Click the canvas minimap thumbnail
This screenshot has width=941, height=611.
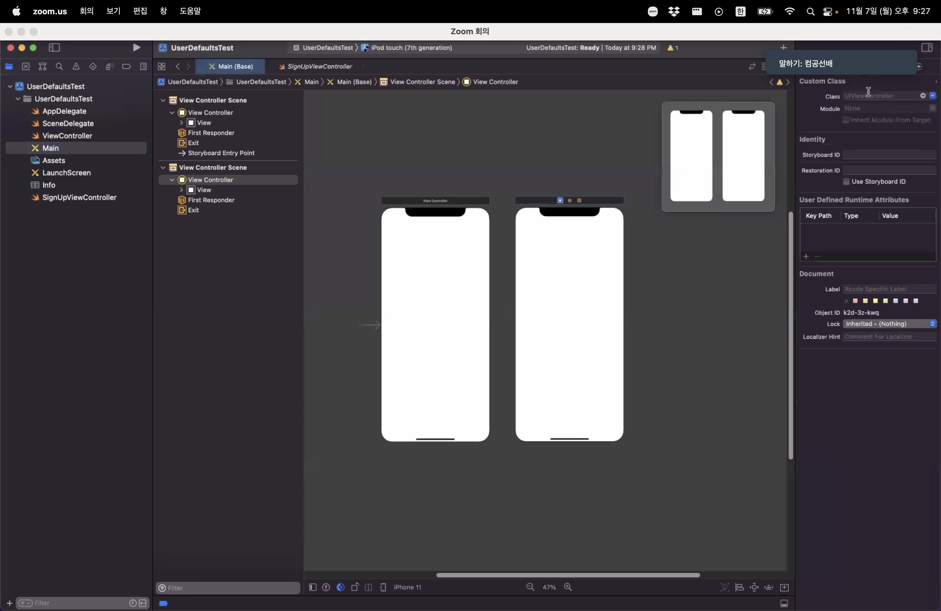point(718,157)
